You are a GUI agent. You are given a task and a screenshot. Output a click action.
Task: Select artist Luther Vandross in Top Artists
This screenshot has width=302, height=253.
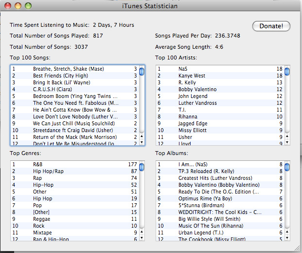(220, 103)
